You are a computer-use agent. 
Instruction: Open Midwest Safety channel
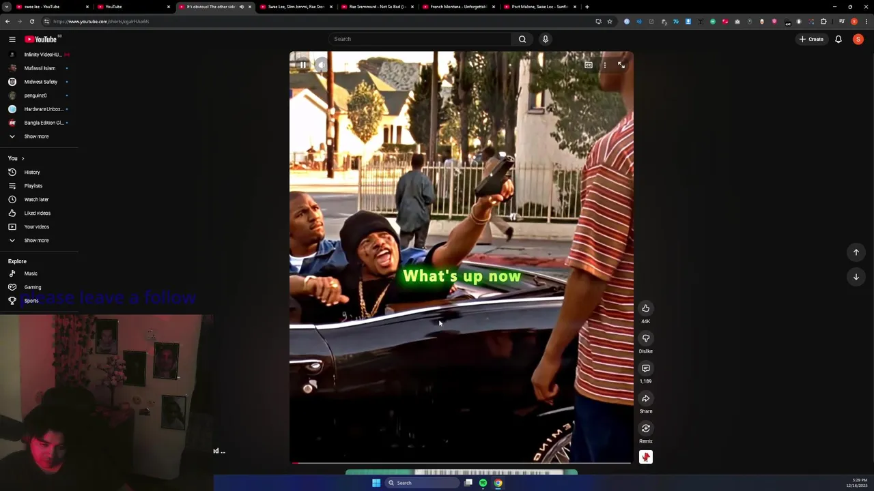[x=39, y=82]
